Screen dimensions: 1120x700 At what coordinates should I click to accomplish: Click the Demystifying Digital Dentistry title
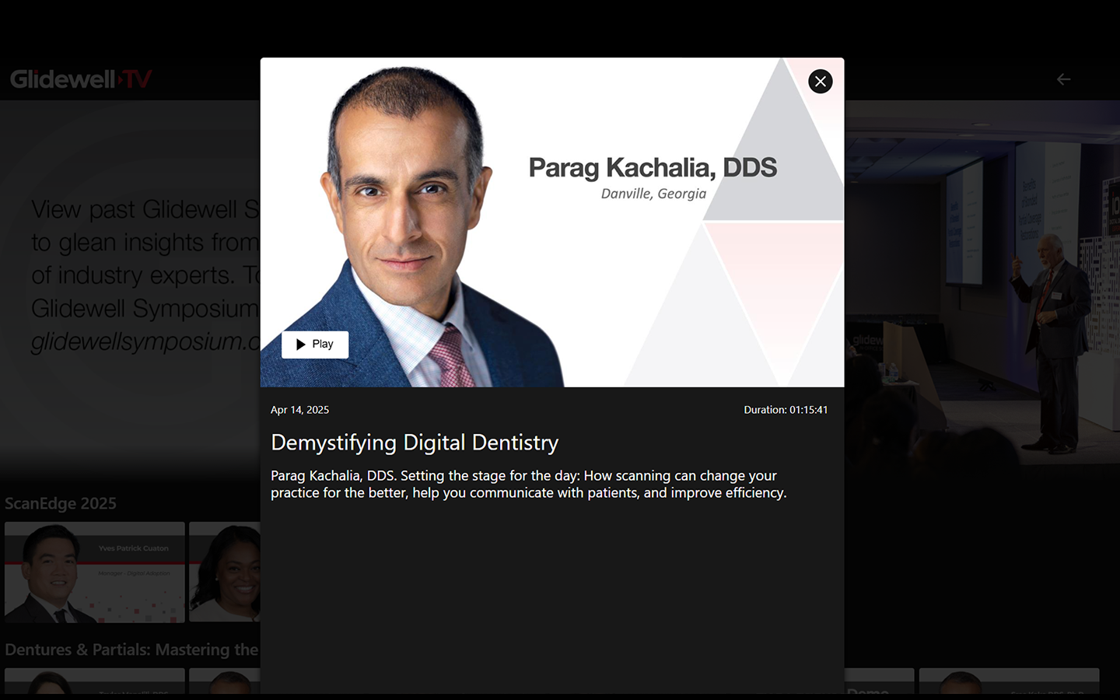[415, 443]
